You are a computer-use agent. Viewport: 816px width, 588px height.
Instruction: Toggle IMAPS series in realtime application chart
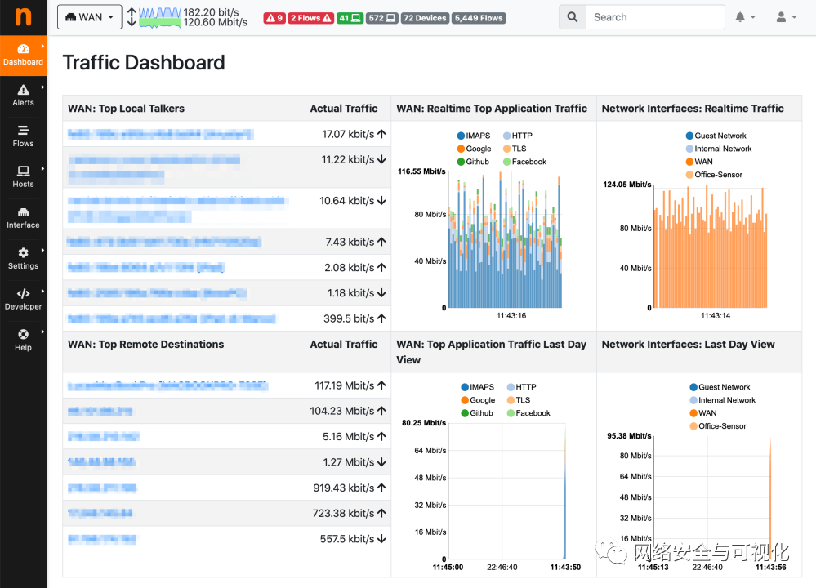(x=474, y=136)
